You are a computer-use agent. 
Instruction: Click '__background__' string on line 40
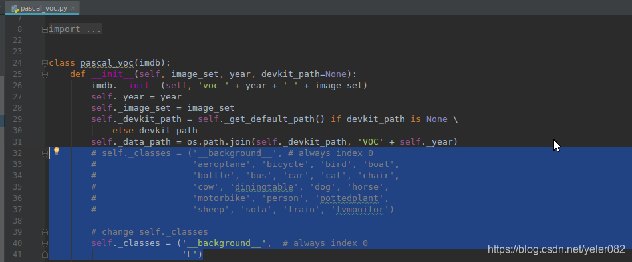(x=224, y=243)
